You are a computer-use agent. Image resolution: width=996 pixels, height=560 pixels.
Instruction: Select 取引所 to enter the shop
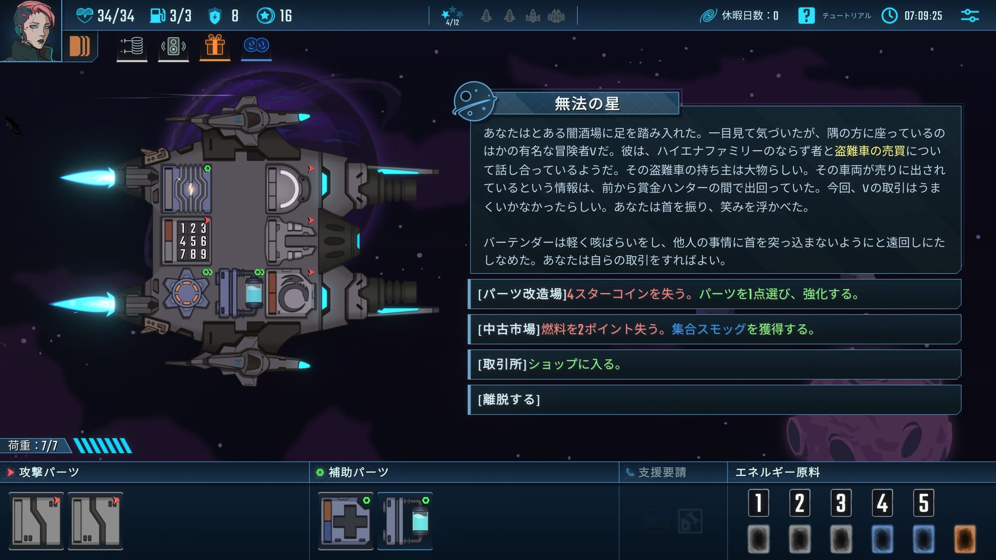(715, 364)
